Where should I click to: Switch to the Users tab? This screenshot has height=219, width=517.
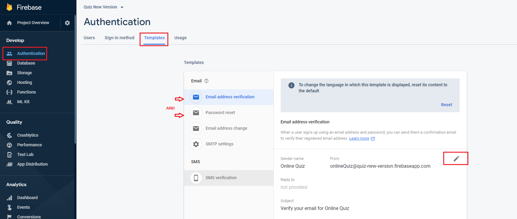[x=89, y=38]
